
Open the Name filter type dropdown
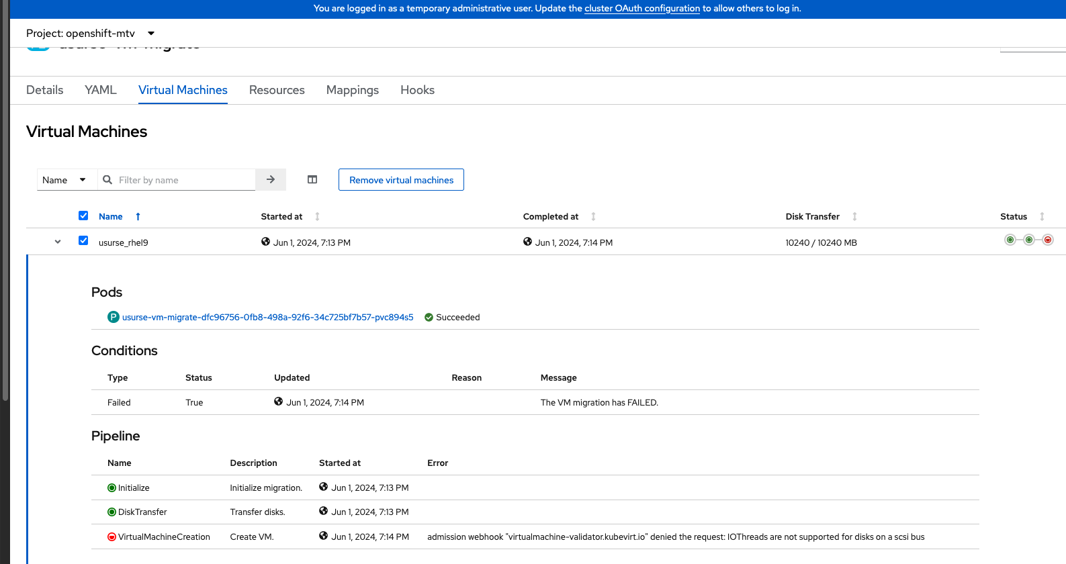coord(65,180)
